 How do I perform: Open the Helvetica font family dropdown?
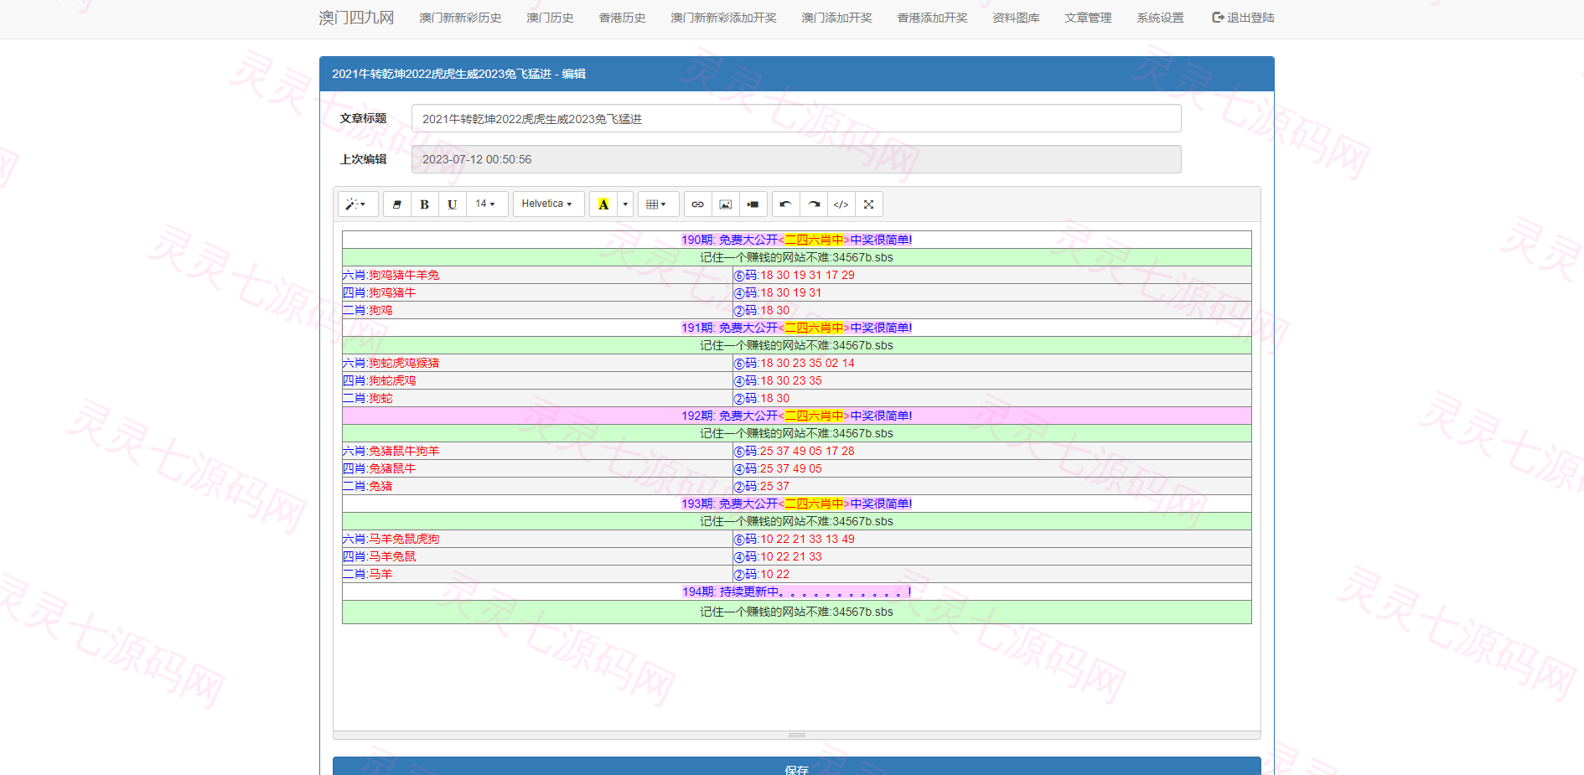pyautogui.click(x=548, y=204)
